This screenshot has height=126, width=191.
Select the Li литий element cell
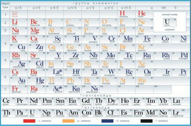point(19,23)
